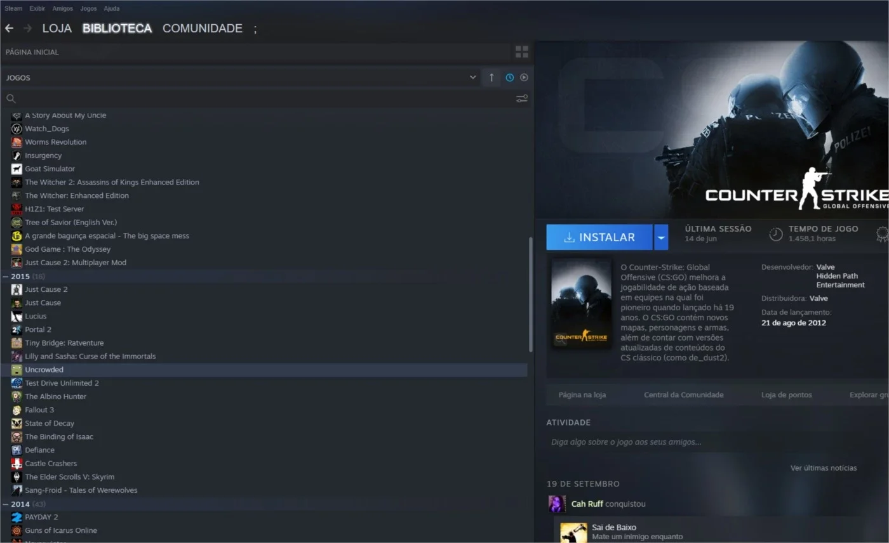Screen dimensions: 889x543
Task: Open the Loja de pontos link
Action: 787,395
